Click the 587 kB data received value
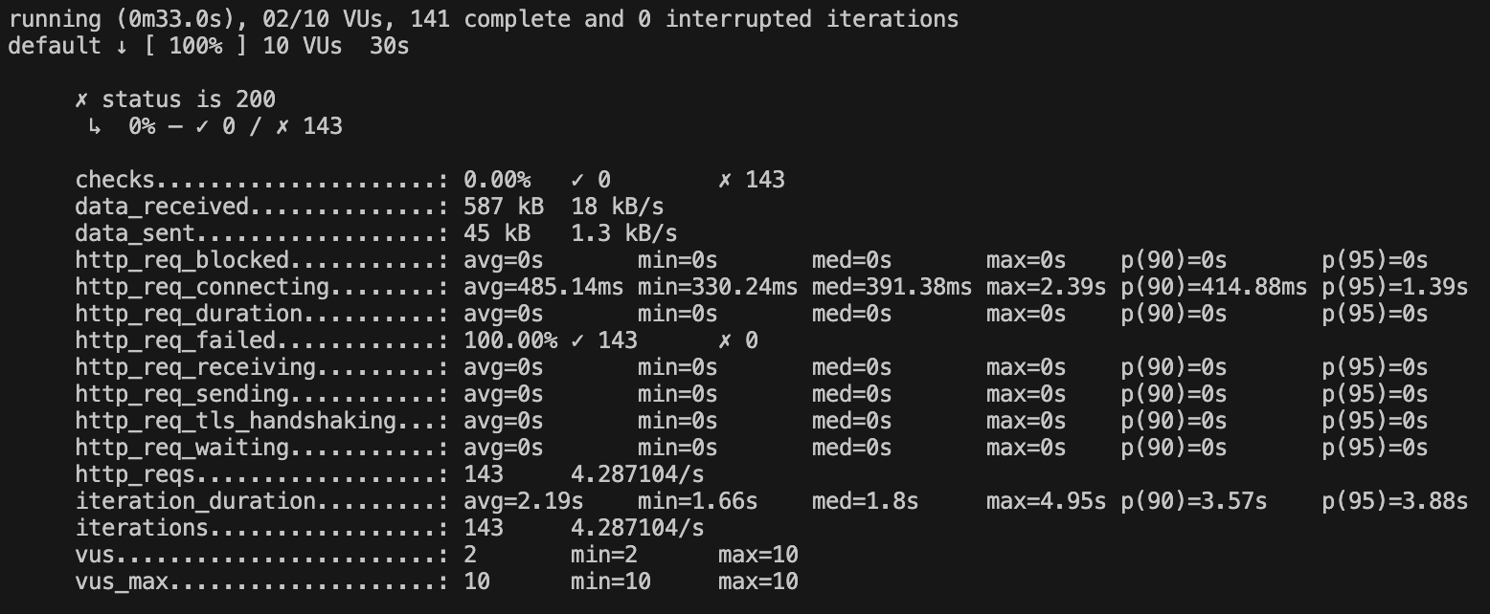 504,207
